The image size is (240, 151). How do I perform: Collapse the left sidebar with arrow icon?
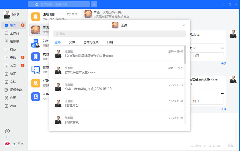7,137
